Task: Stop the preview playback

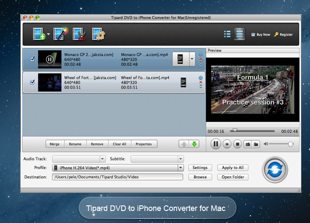Action: click(237, 144)
